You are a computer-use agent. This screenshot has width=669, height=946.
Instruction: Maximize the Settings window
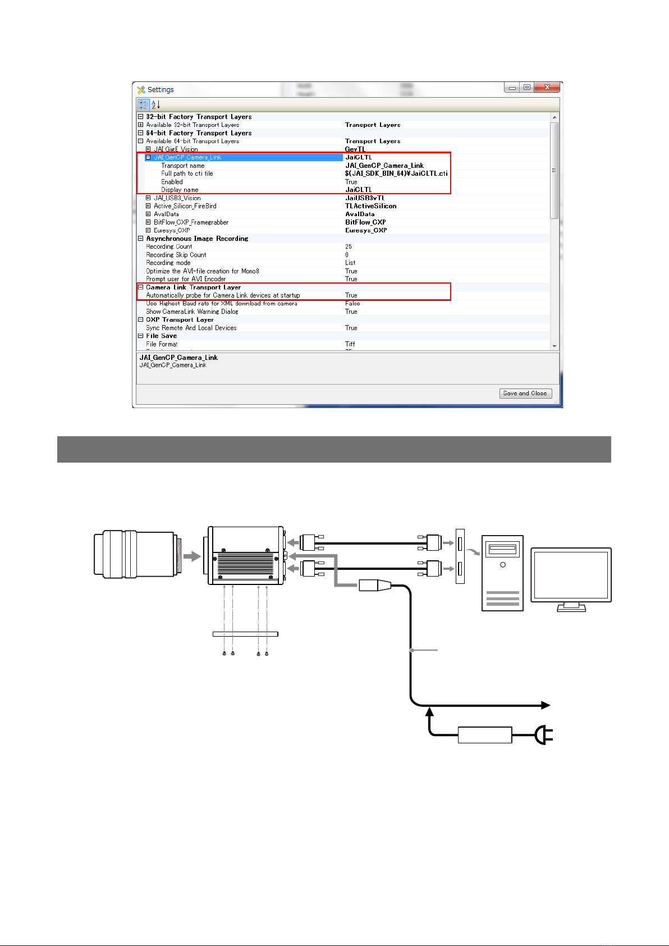[x=526, y=87]
